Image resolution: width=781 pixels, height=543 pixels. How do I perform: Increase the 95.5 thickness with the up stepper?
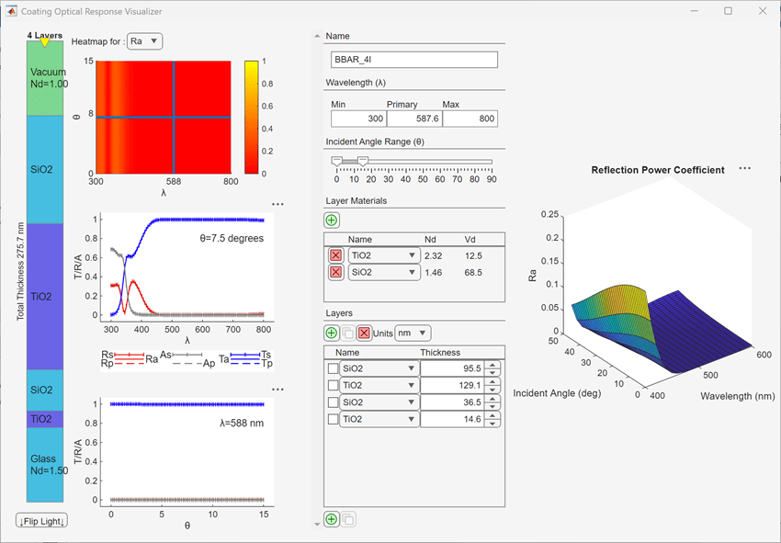(493, 365)
